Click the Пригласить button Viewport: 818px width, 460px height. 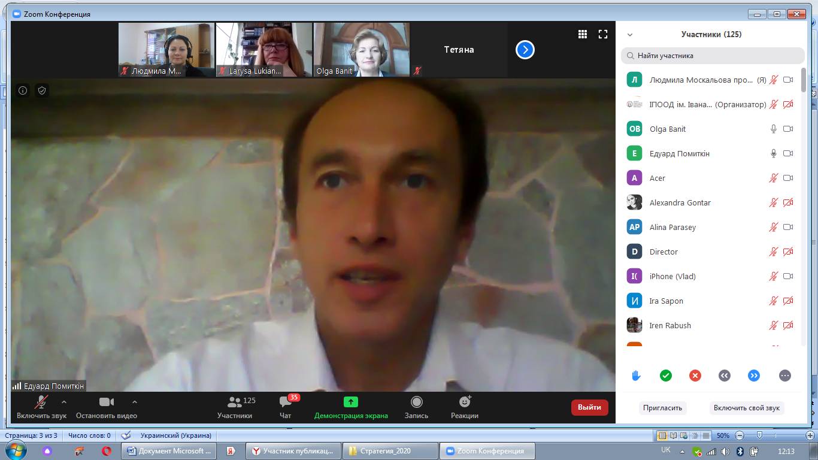pyautogui.click(x=662, y=408)
